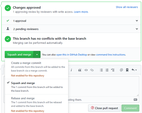Mention a user with the @ icon
Viewport: 142px width, 113px height.
point(121,70)
